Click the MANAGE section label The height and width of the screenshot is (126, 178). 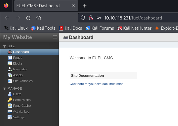pos(15,88)
